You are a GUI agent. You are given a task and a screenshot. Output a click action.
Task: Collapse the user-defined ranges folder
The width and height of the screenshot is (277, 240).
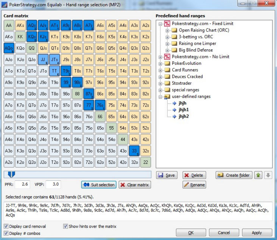(160, 96)
